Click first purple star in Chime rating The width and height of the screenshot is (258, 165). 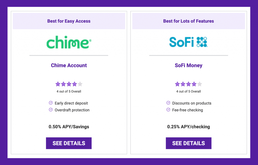point(58,84)
